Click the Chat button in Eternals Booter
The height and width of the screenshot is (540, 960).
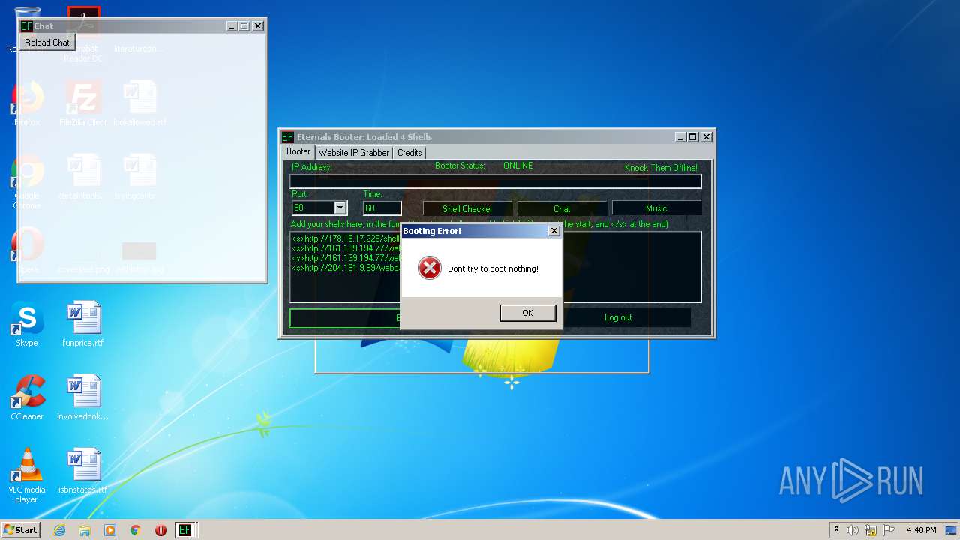pyautogui.click(x=562, y=208)
